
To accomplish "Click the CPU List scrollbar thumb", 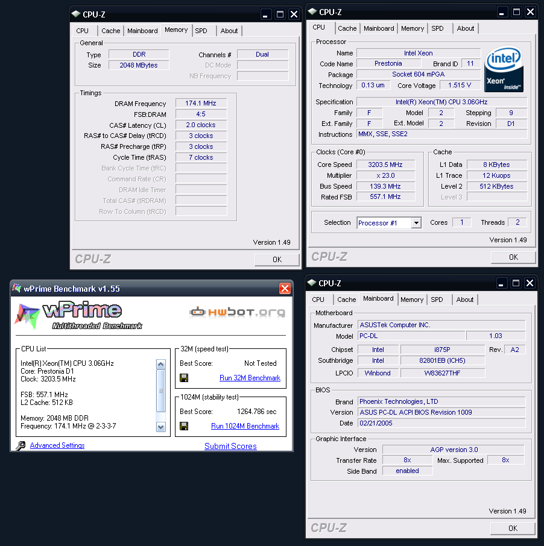I will [x=160, y=391].
